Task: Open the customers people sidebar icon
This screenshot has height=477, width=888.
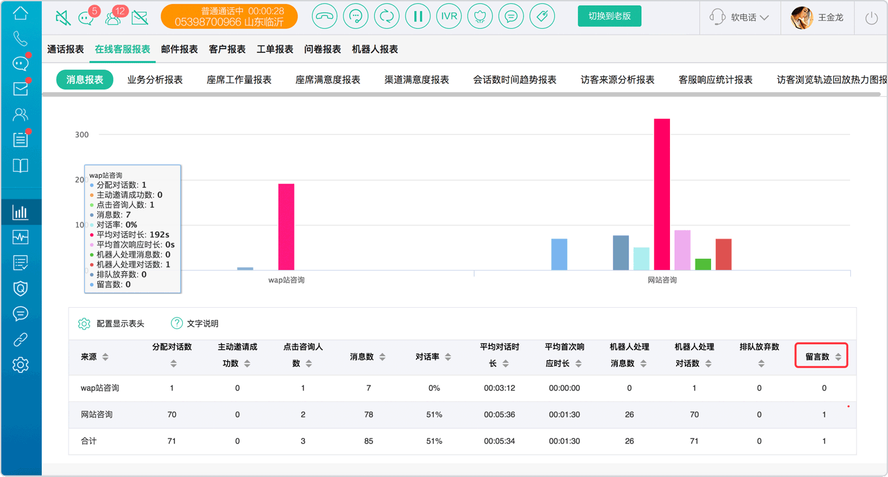Action: coord(20,114)
